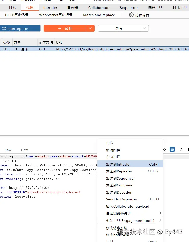Viewport: 189px width, 242px height.
Task: Open the 编码工具 tab
Action: coord(155,8)
